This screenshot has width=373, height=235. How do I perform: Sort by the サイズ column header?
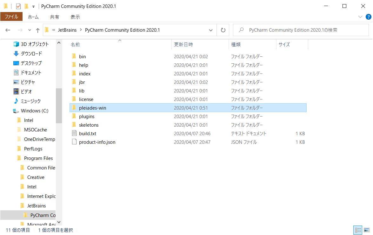pos(284,44)
